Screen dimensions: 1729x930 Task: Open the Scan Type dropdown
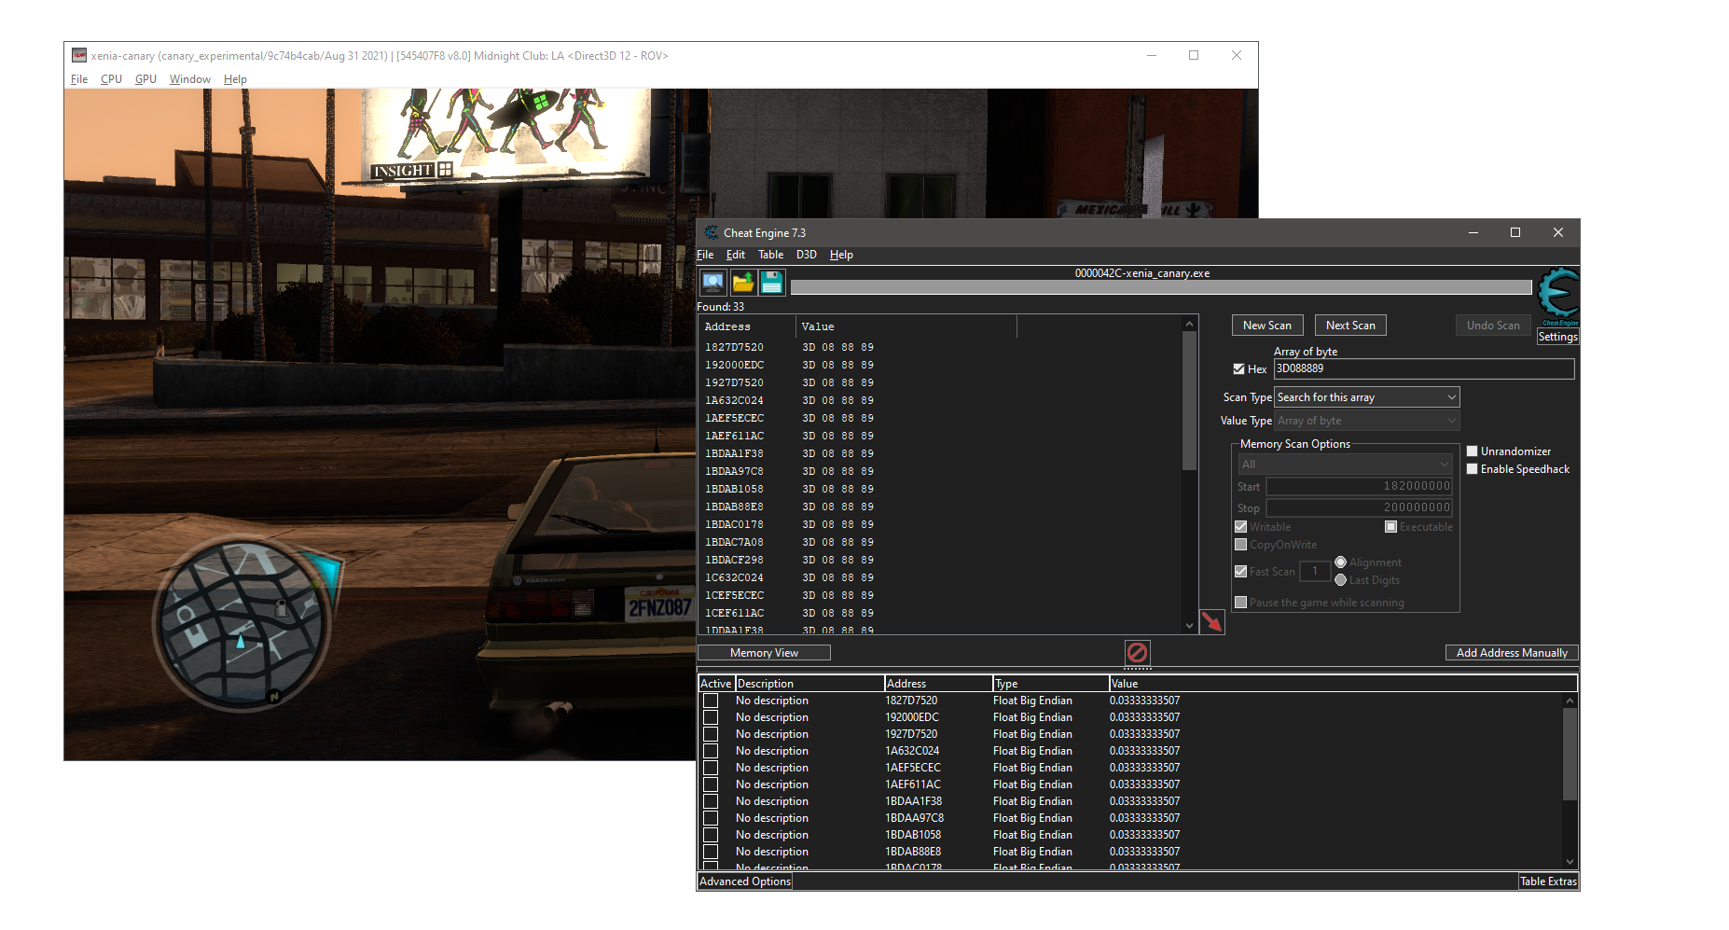point(1366,397)
